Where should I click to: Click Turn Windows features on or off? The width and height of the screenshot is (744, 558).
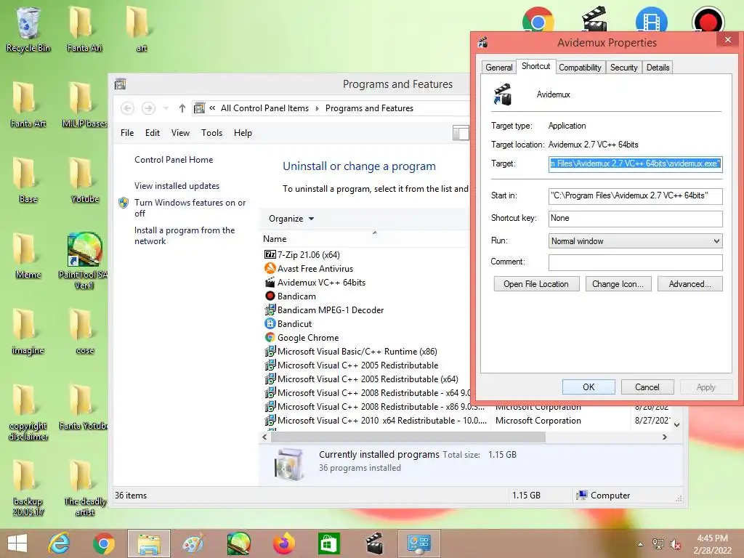(190, 208)
